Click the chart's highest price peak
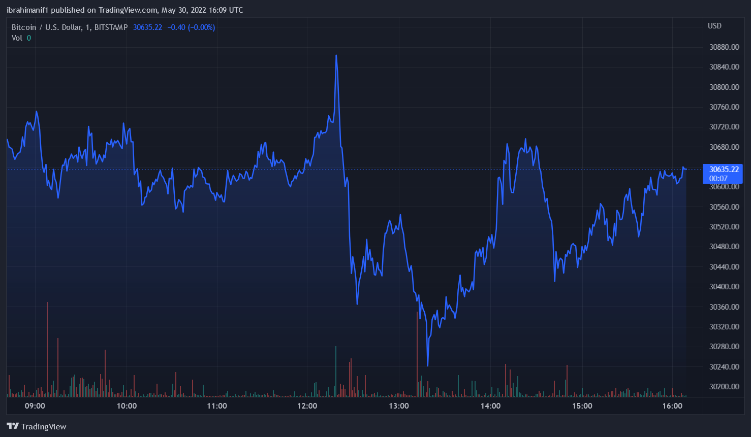This screenshot has width=751, height=437. click(336, 56)
